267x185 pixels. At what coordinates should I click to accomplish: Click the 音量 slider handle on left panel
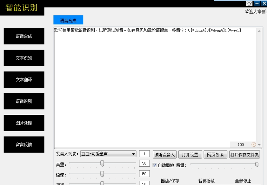102,163
